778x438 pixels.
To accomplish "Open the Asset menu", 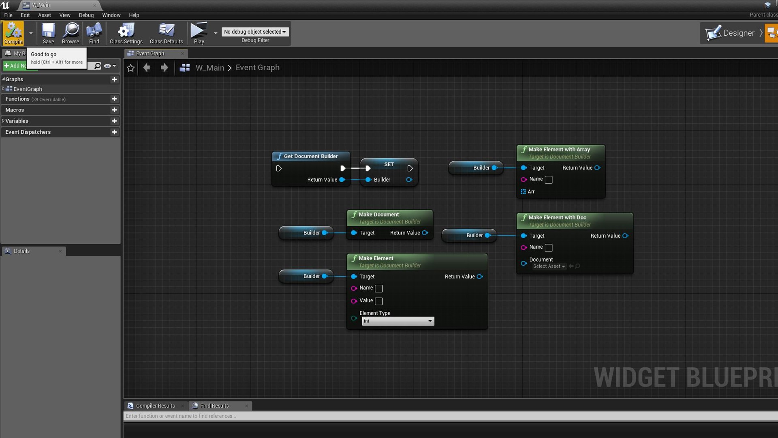I will (44, 15).
